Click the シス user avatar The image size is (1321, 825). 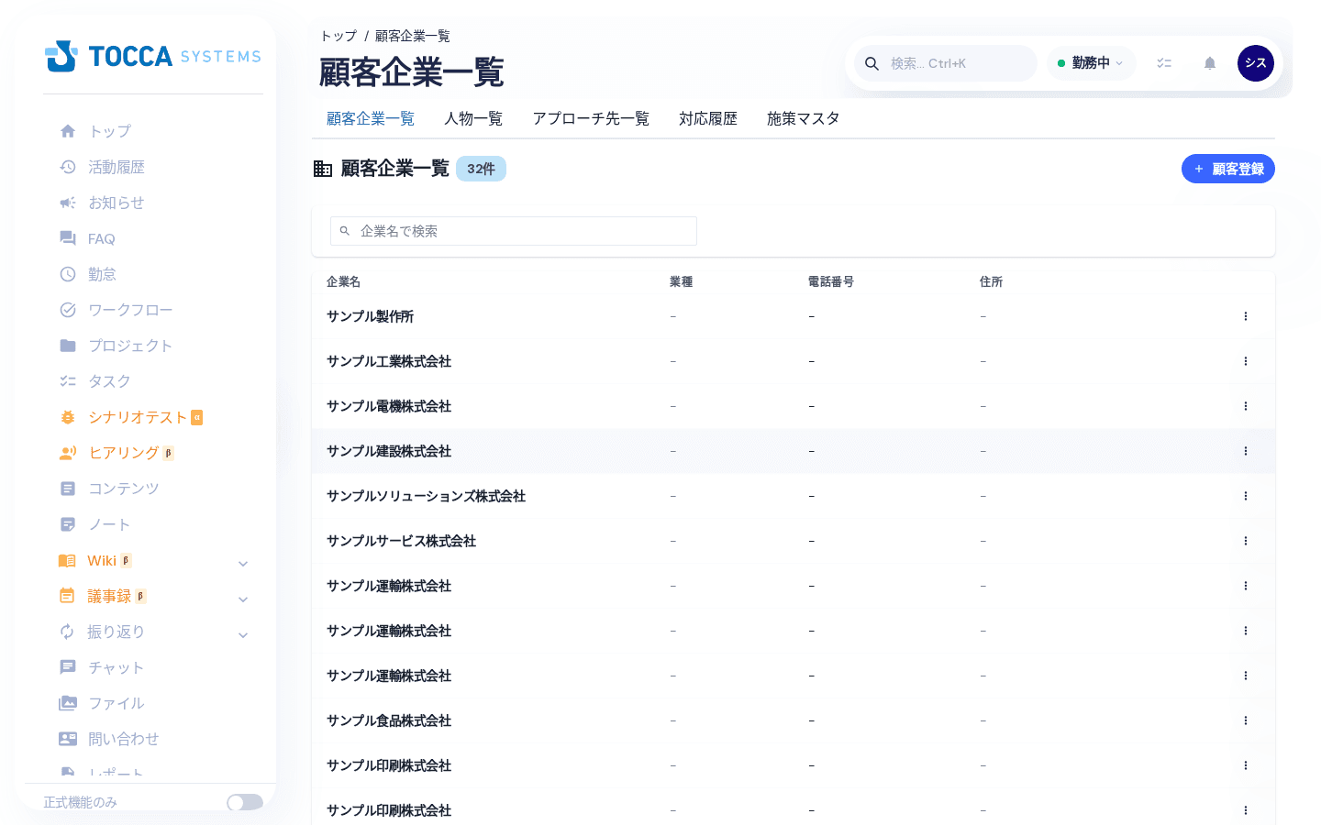point(1256,63)
